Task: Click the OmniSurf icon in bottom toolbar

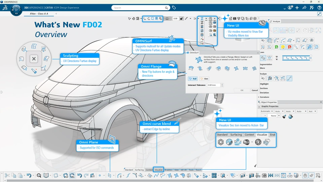Action: tap(176, 175)
